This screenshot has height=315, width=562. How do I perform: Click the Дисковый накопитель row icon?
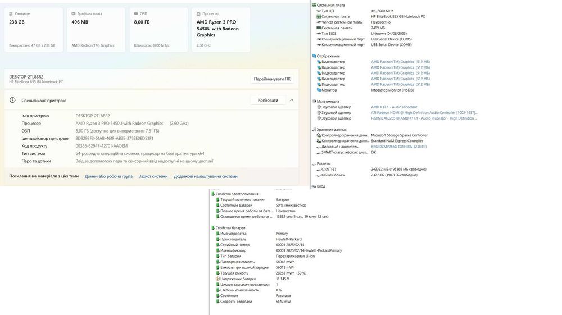coord(319,147)
